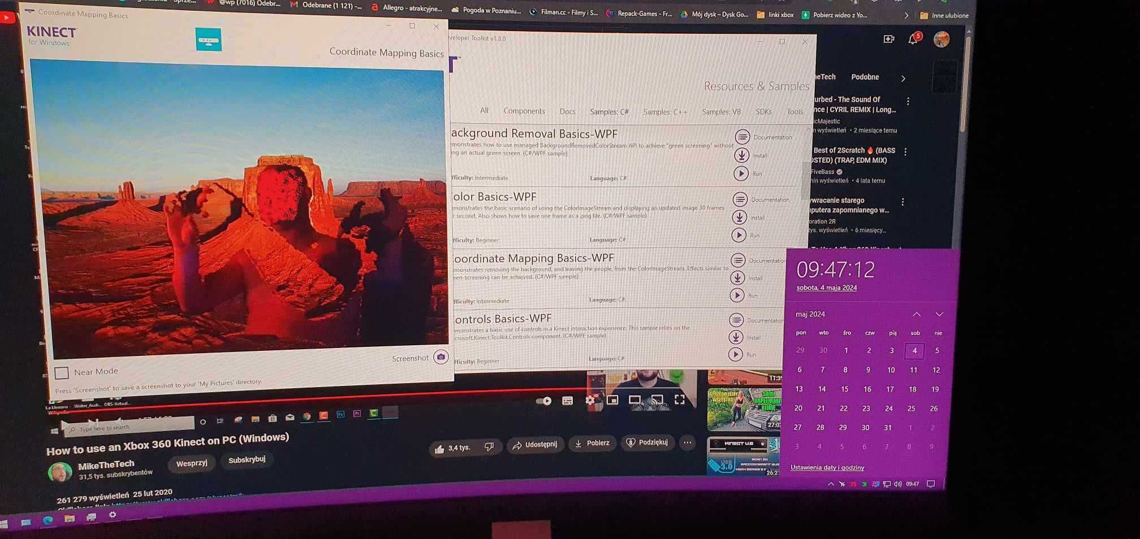Select the SDKs filter tab
This screenshot has width=1140, height=539.
pos(763,112)
